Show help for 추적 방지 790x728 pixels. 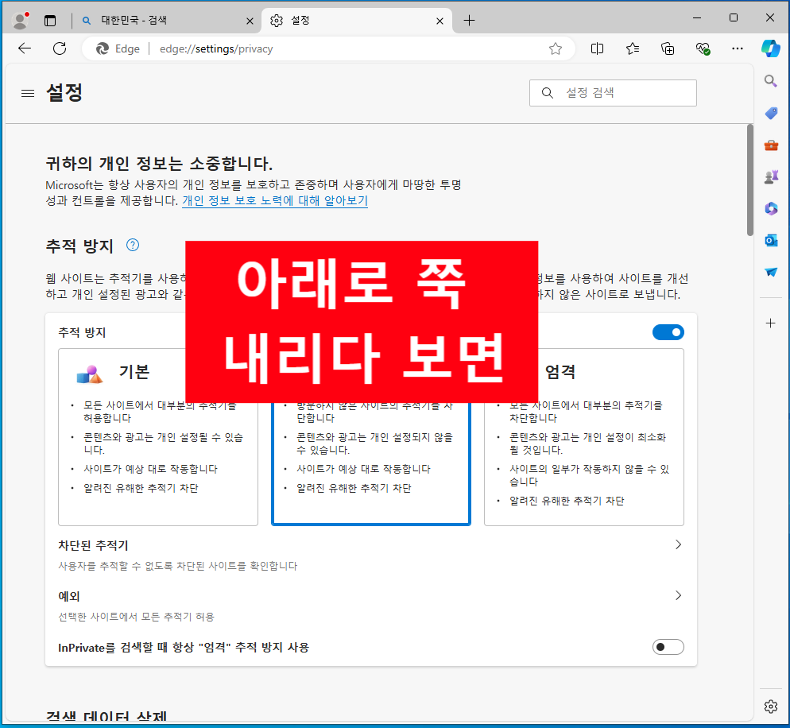pos(133,246)
